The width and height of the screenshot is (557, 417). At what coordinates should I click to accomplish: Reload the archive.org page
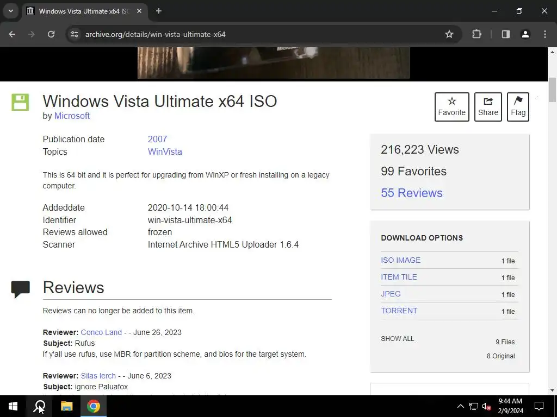[51, 34]
